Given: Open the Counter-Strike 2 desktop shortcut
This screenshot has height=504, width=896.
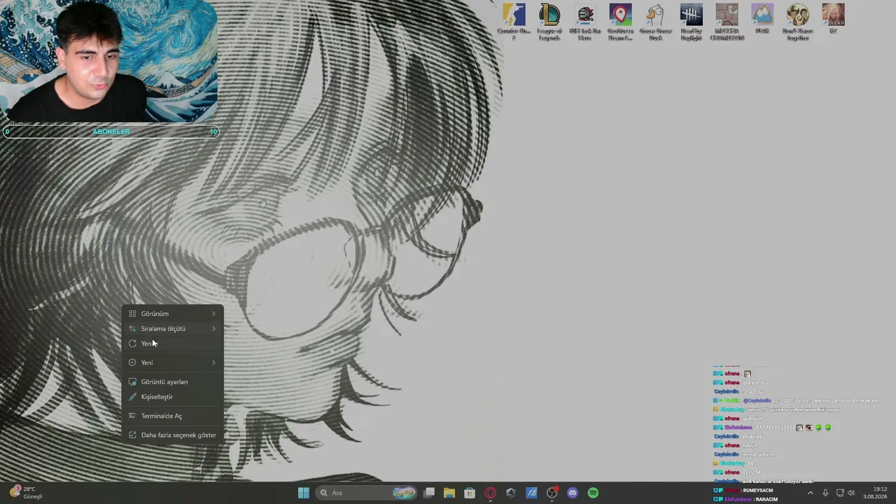Looking at the screenshot, I should point(514,22).
